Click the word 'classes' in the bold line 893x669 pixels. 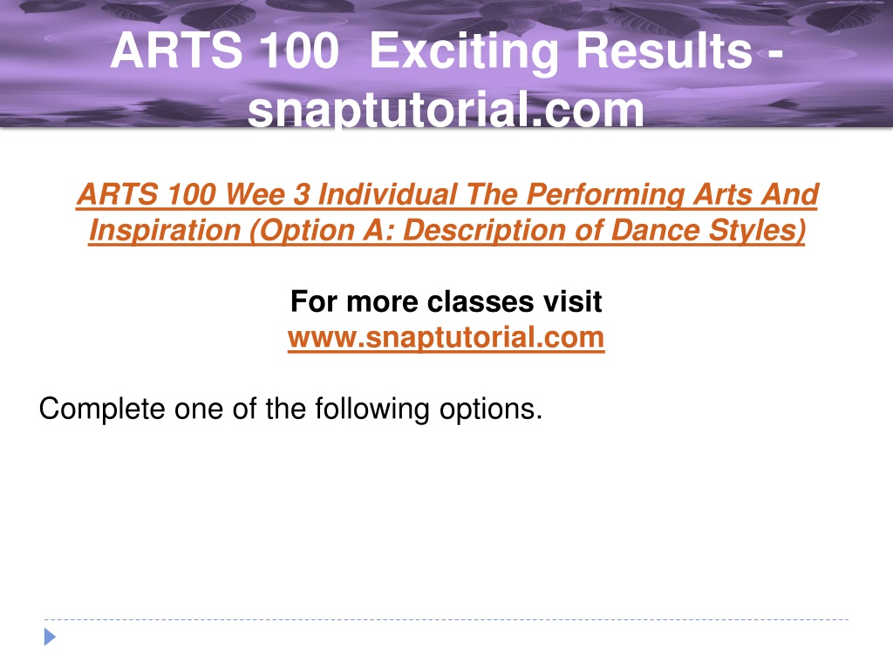click(481, 301)
